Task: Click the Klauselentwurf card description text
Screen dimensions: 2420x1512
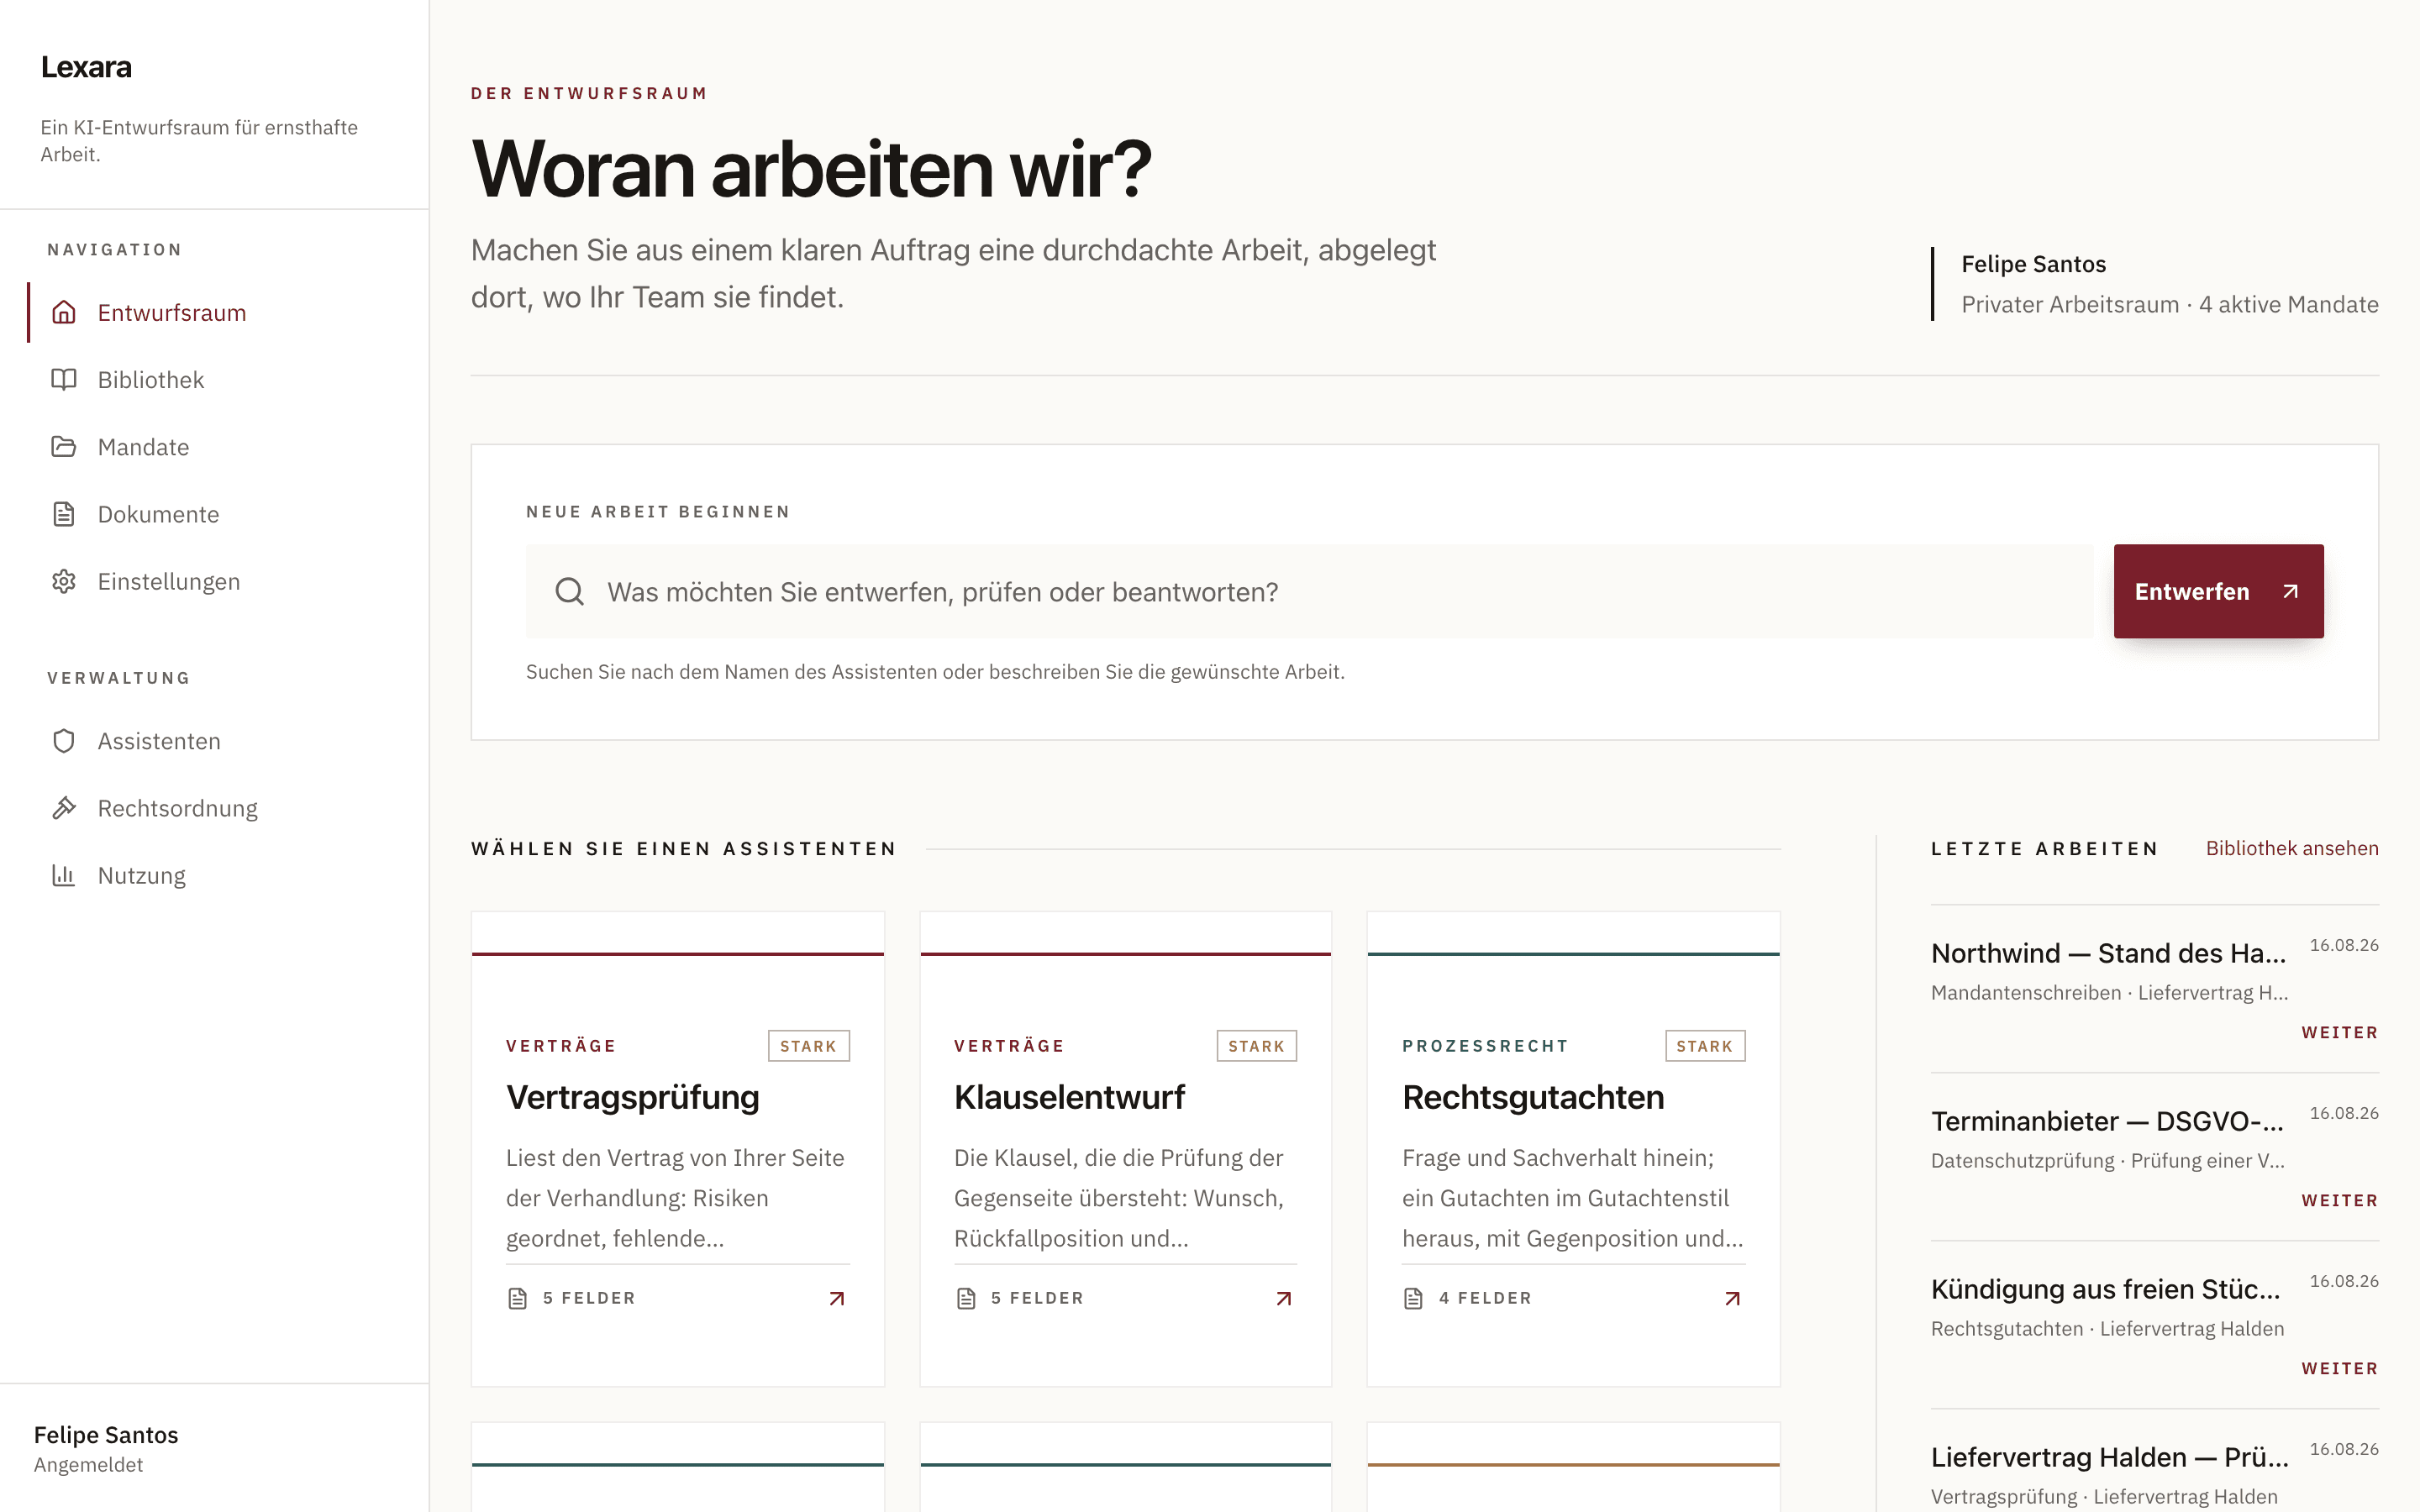Action: (1120, 1198)
